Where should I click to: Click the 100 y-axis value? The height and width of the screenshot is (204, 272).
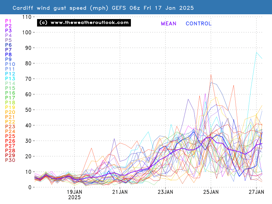pos(27,32)
